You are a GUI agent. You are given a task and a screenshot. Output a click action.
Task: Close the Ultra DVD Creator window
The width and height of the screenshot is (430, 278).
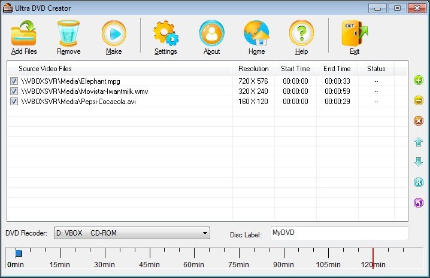click(x=417, y=8)
